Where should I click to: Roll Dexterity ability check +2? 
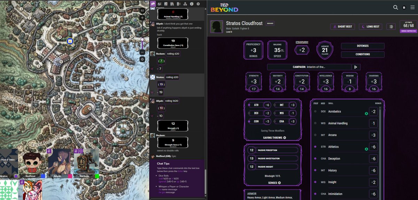click(x=277, y=82)
